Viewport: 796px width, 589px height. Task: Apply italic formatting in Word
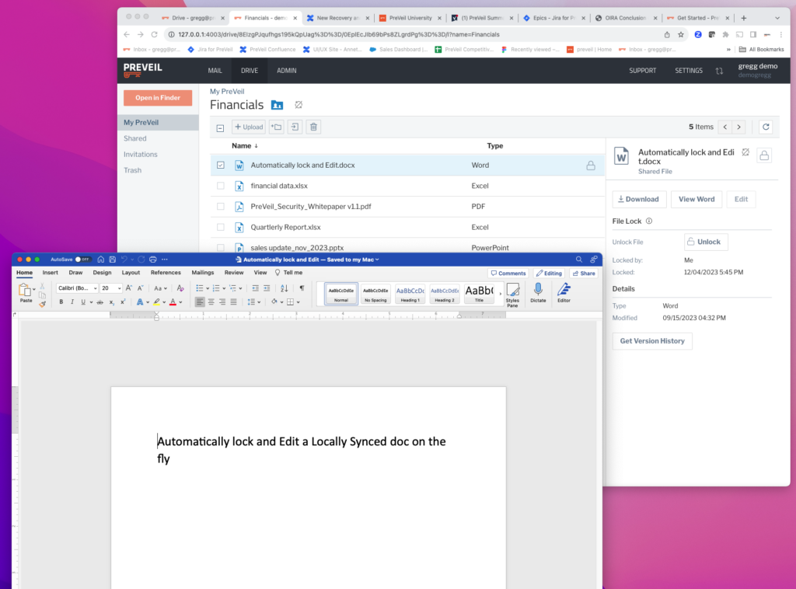click(x=72, y=301)
